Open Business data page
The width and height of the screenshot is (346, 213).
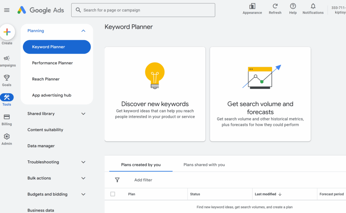pyautogui.click(x=41, y=210)
